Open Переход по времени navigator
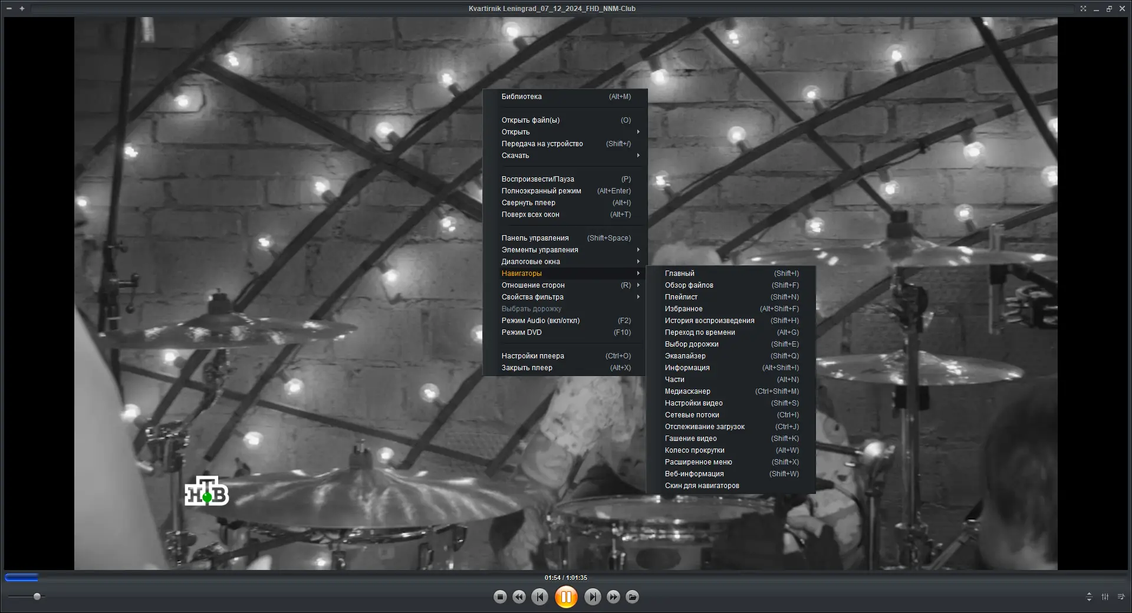The image size is (1132, 613). pyautogui.click(x=731, y=332)
